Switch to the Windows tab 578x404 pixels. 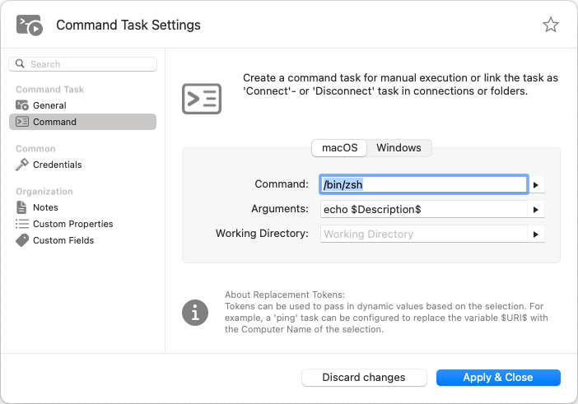click(x=399, y=148)
